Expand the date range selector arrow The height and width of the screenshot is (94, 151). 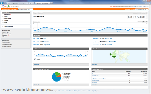[147, 17]
